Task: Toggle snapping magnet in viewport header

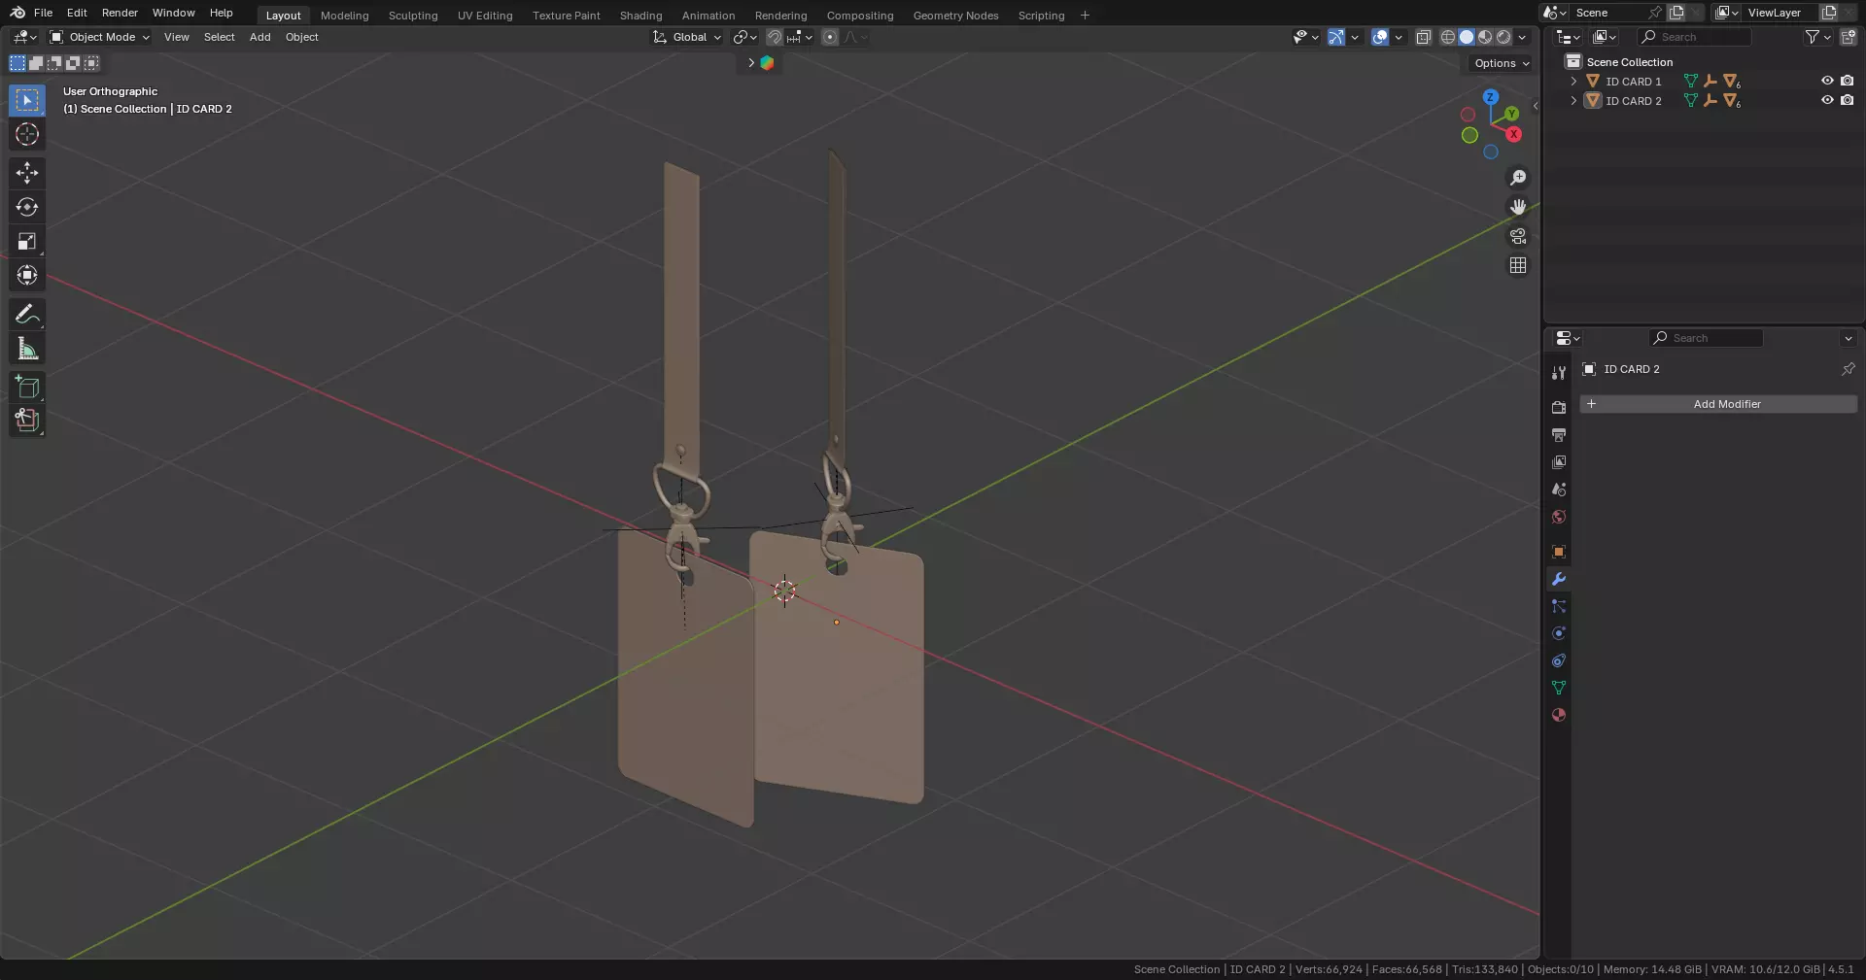Action: [x=775, y=37]
